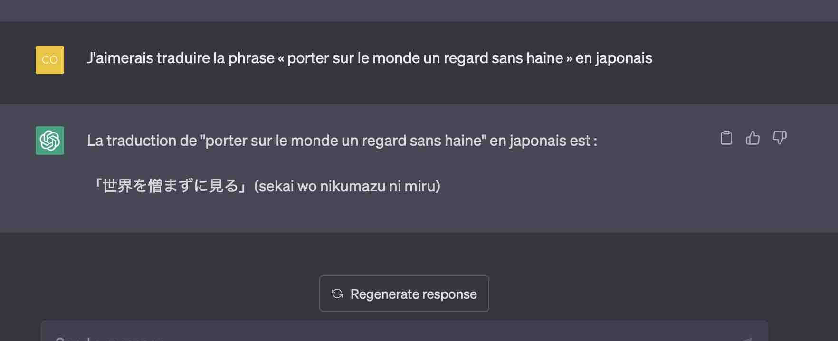Image resolution: width=838 pixels, height=341 pixels.
Task: Give the response a thumbs down
Action: 780,138
